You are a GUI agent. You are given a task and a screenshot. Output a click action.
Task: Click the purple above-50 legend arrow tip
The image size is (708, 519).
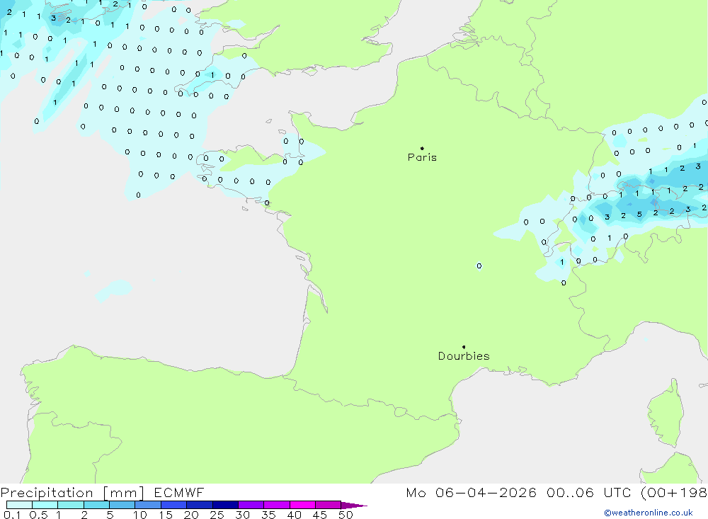point(355,505)
